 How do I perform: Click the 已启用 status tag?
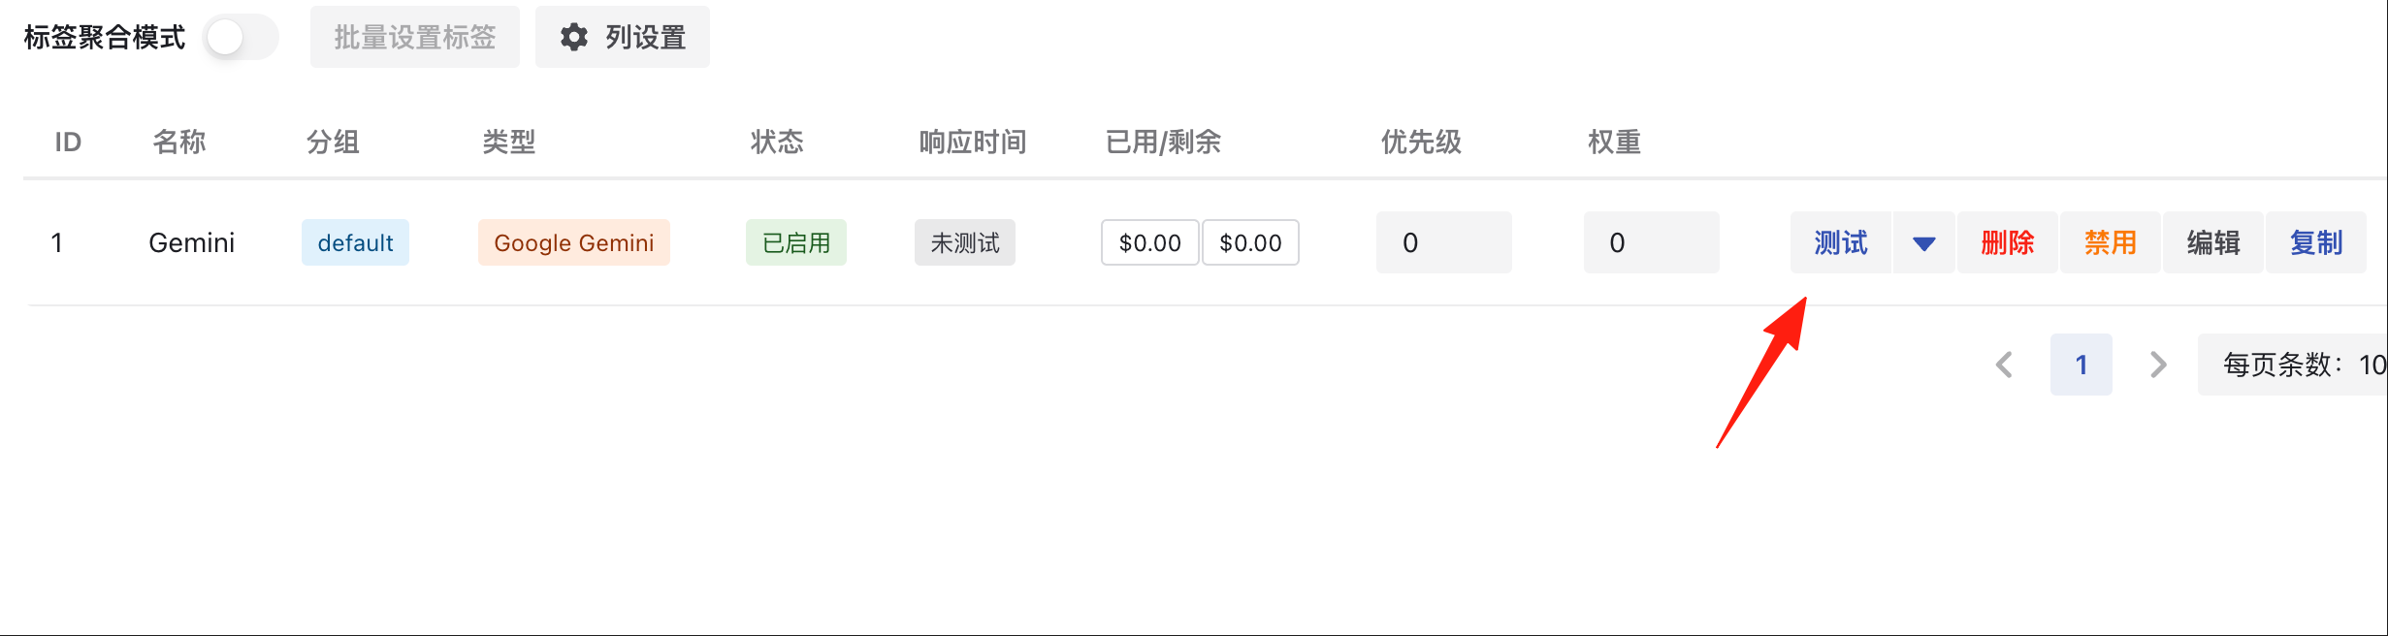pyautogui.click(x=796, y=242)
